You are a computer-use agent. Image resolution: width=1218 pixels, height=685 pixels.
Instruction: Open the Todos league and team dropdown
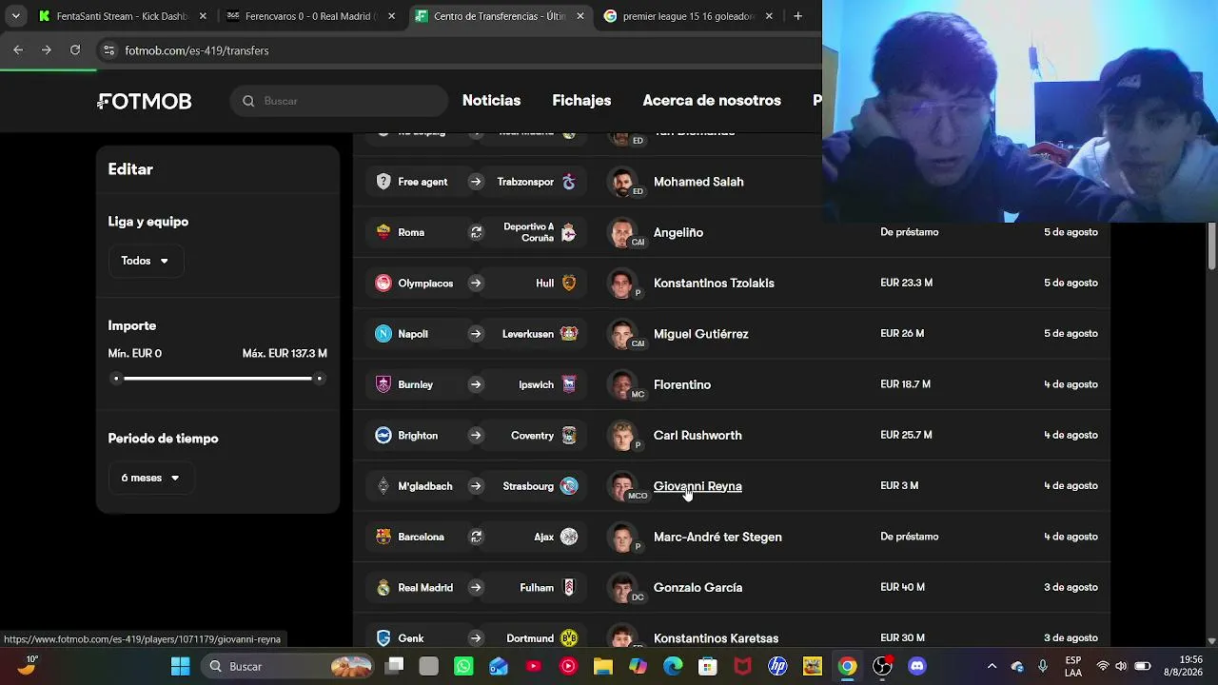click(x=145, y=261)
